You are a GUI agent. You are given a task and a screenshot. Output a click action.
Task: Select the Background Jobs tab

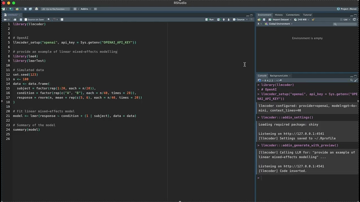click(x=279, y=76)
